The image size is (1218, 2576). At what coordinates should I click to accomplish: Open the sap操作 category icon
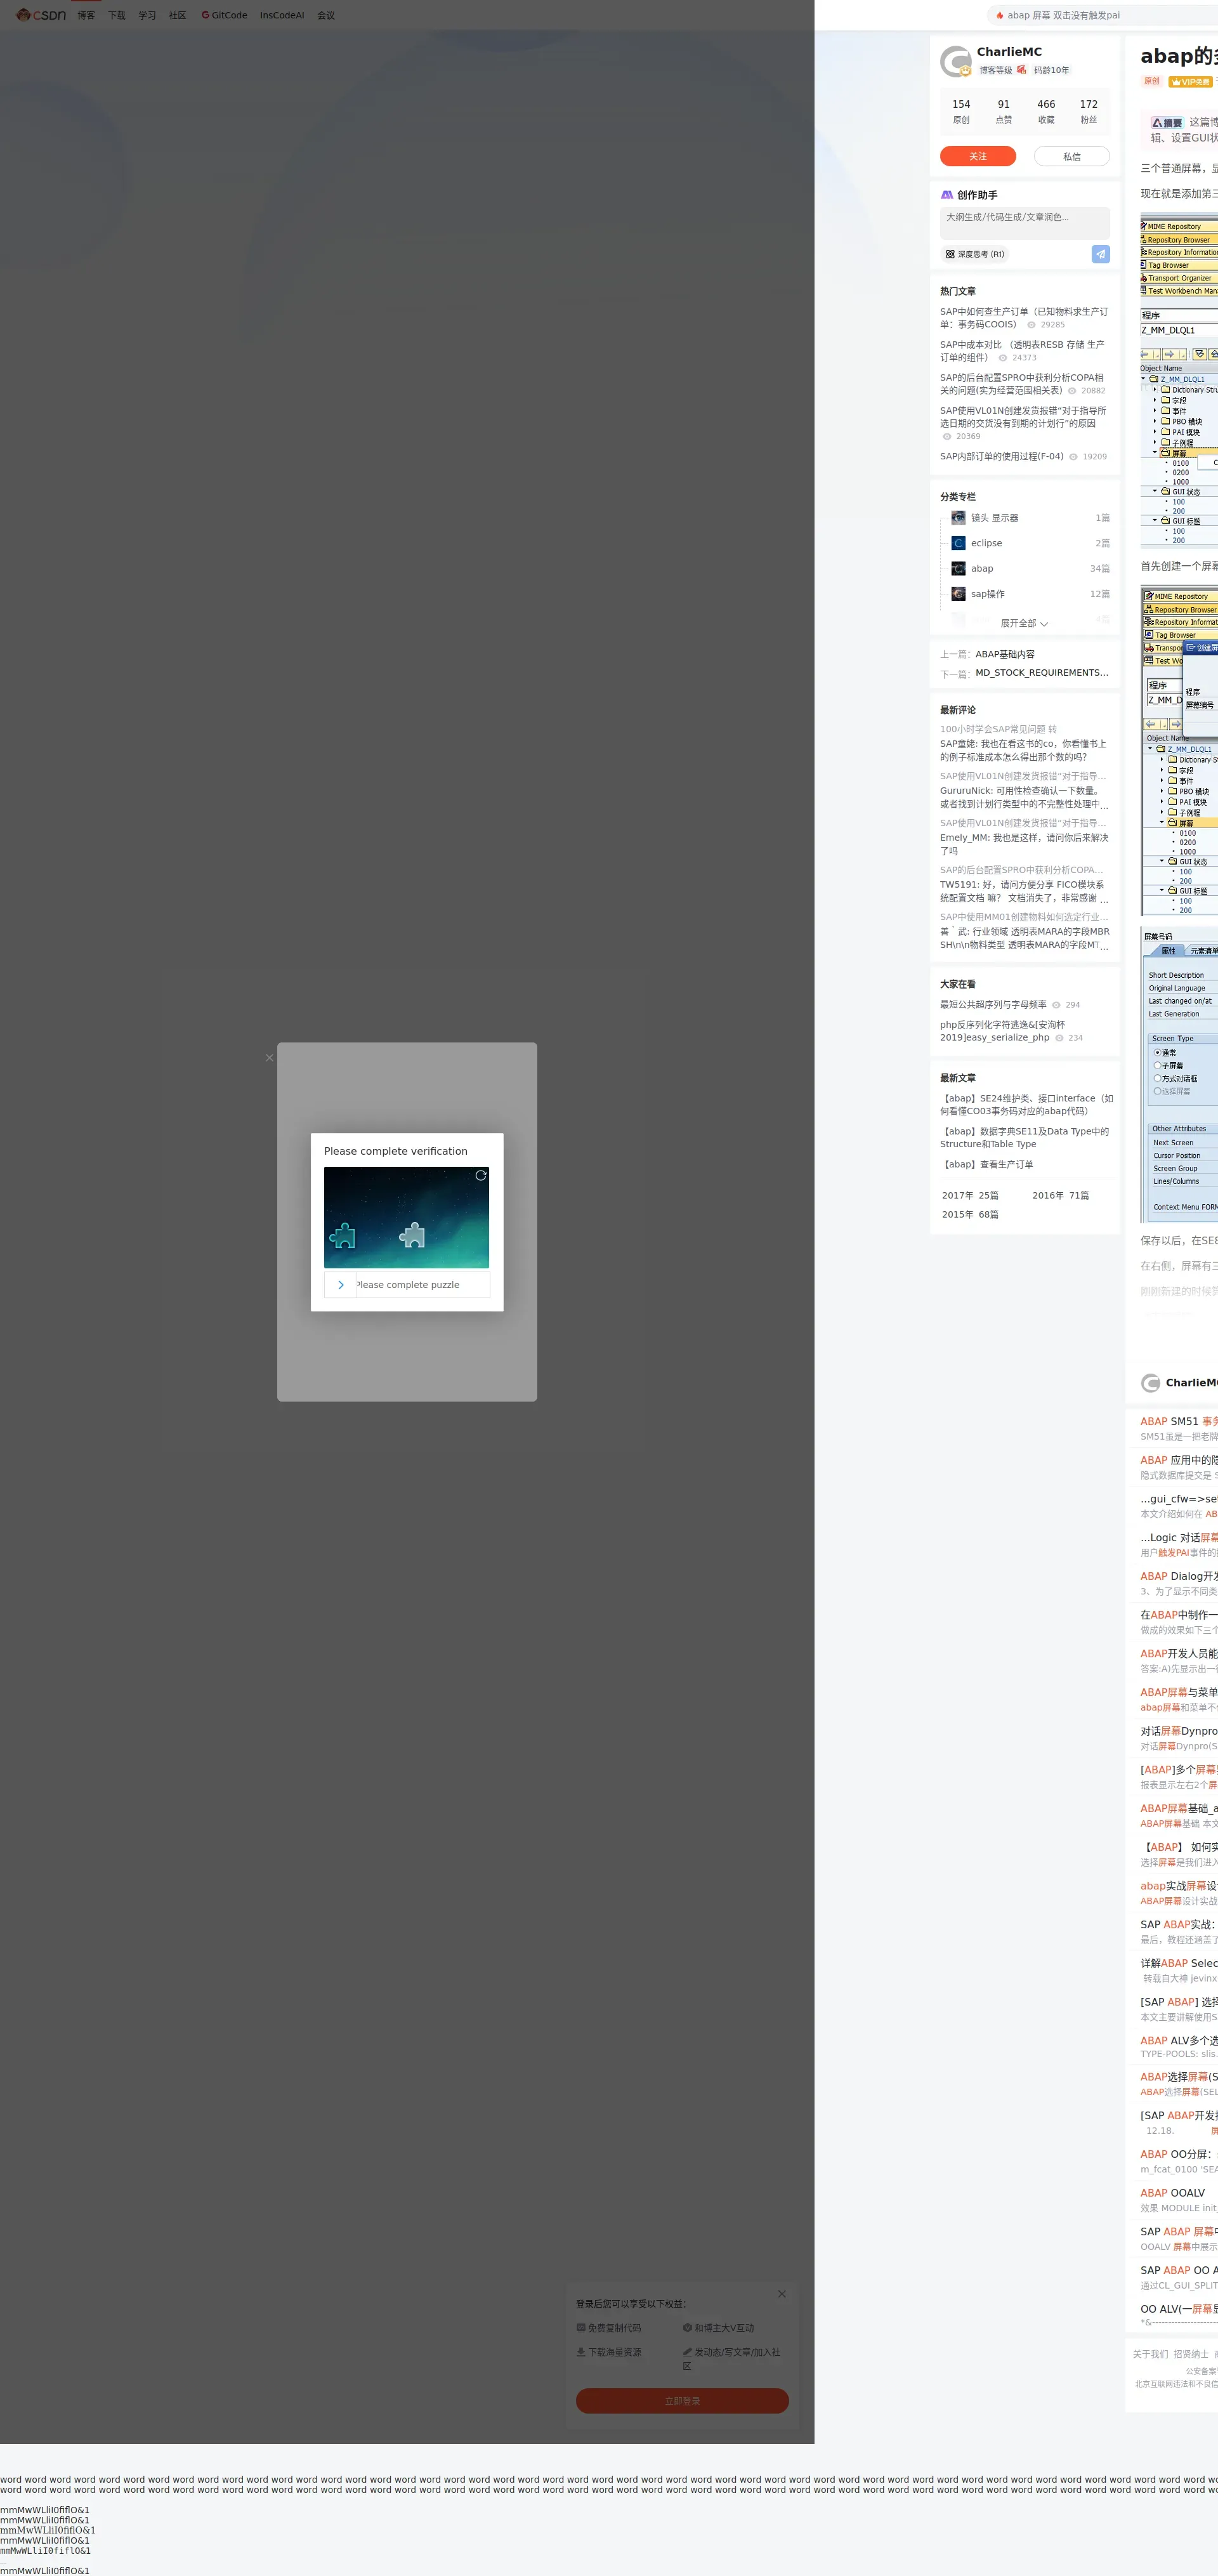point(958,594)
